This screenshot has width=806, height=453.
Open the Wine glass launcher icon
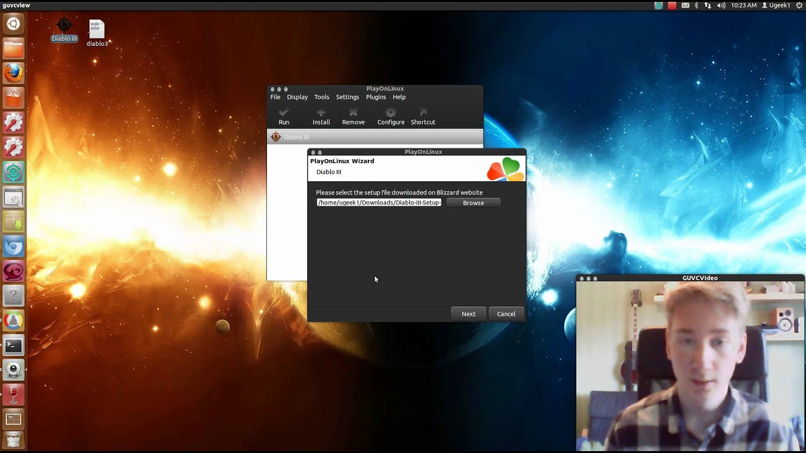13,394
